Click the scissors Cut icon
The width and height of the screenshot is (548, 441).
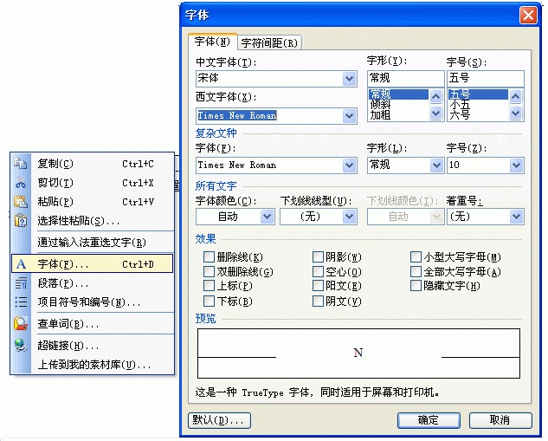click(22, 183)
